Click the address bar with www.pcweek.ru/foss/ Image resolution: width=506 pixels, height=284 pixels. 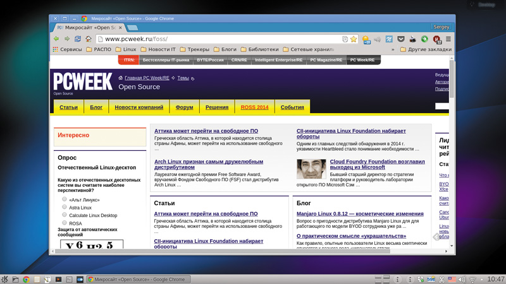[219, 39]
